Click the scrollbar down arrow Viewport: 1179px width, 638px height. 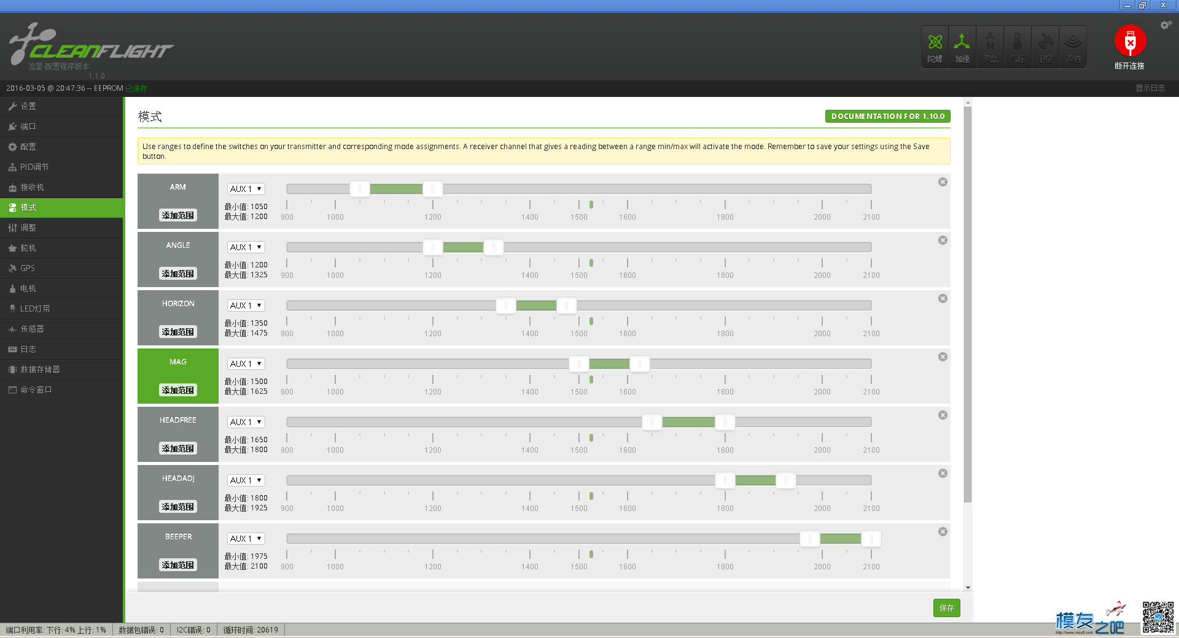tap(968, 587)
